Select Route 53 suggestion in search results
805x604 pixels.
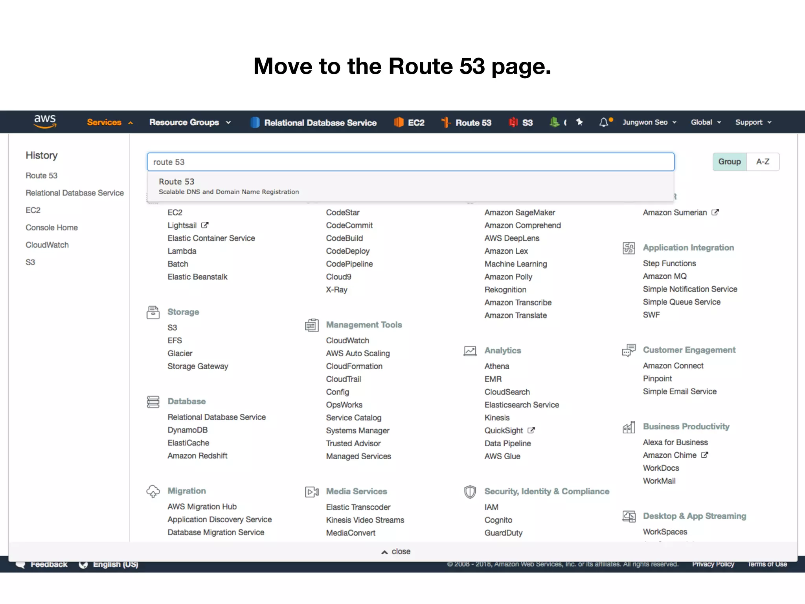411,186
